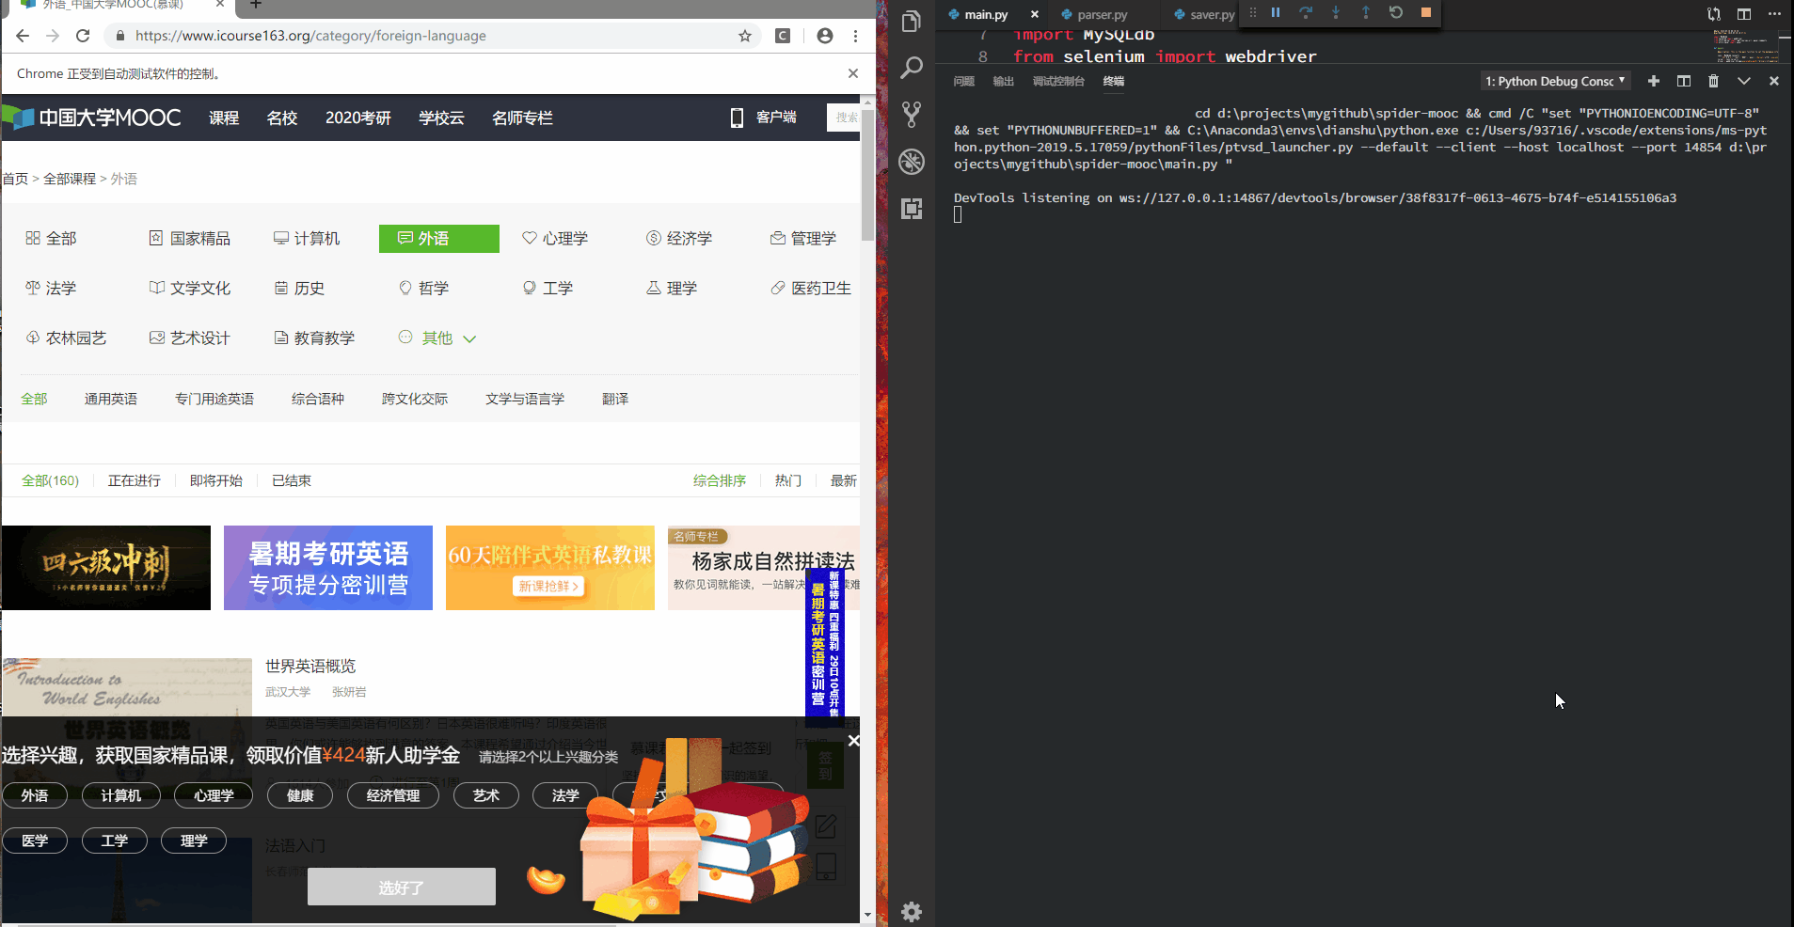1794x927 pixels.
Task: Dismiss the Chrome automation infobar
Action: pos(852,73)
